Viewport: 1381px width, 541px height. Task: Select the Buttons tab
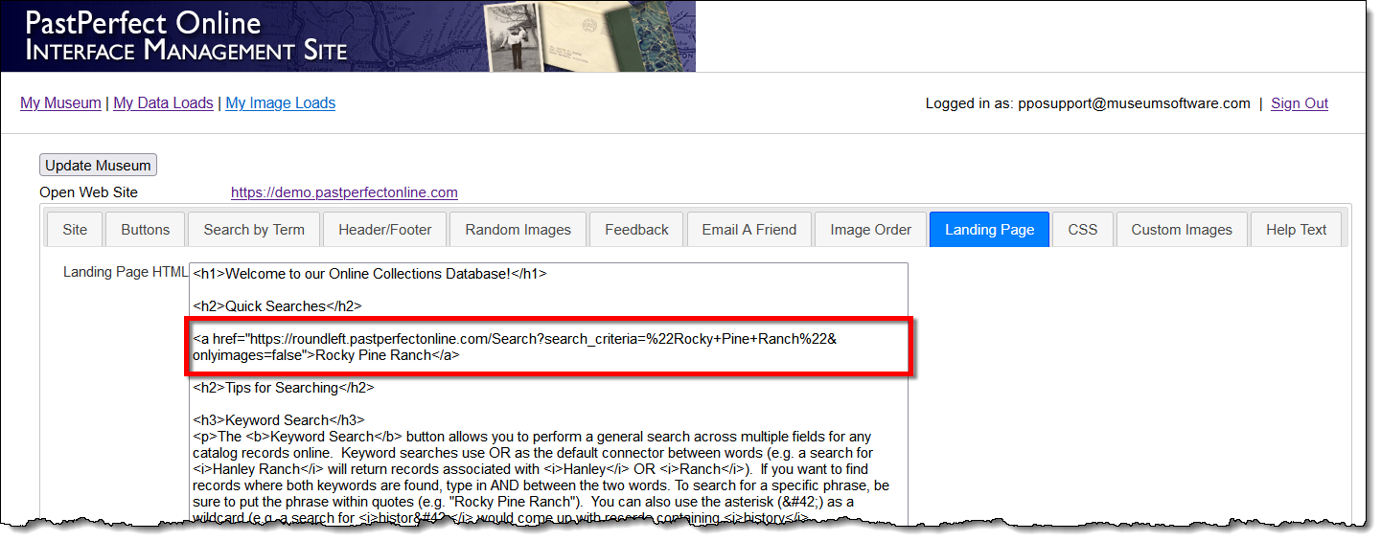(146, 230)
